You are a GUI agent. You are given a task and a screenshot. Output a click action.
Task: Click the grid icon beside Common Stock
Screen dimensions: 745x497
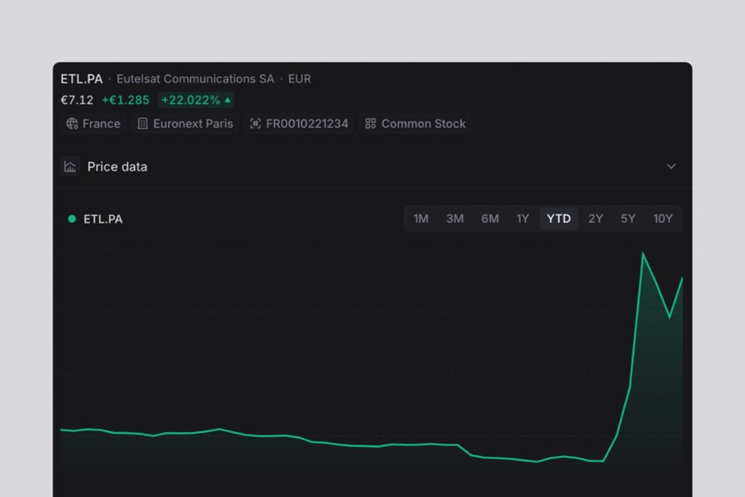point(370,124)
